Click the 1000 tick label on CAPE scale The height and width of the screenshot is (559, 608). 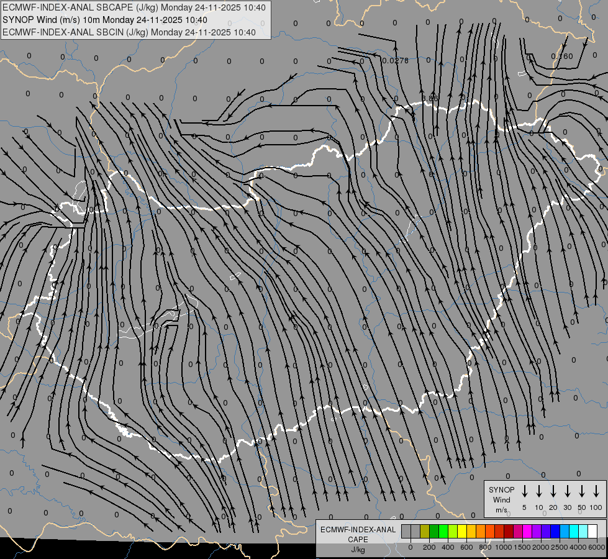click(503, 547)
